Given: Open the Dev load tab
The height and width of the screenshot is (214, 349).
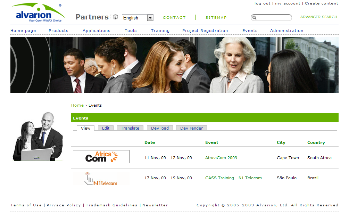Looking at the screenshot, I should tap(160, 128).
